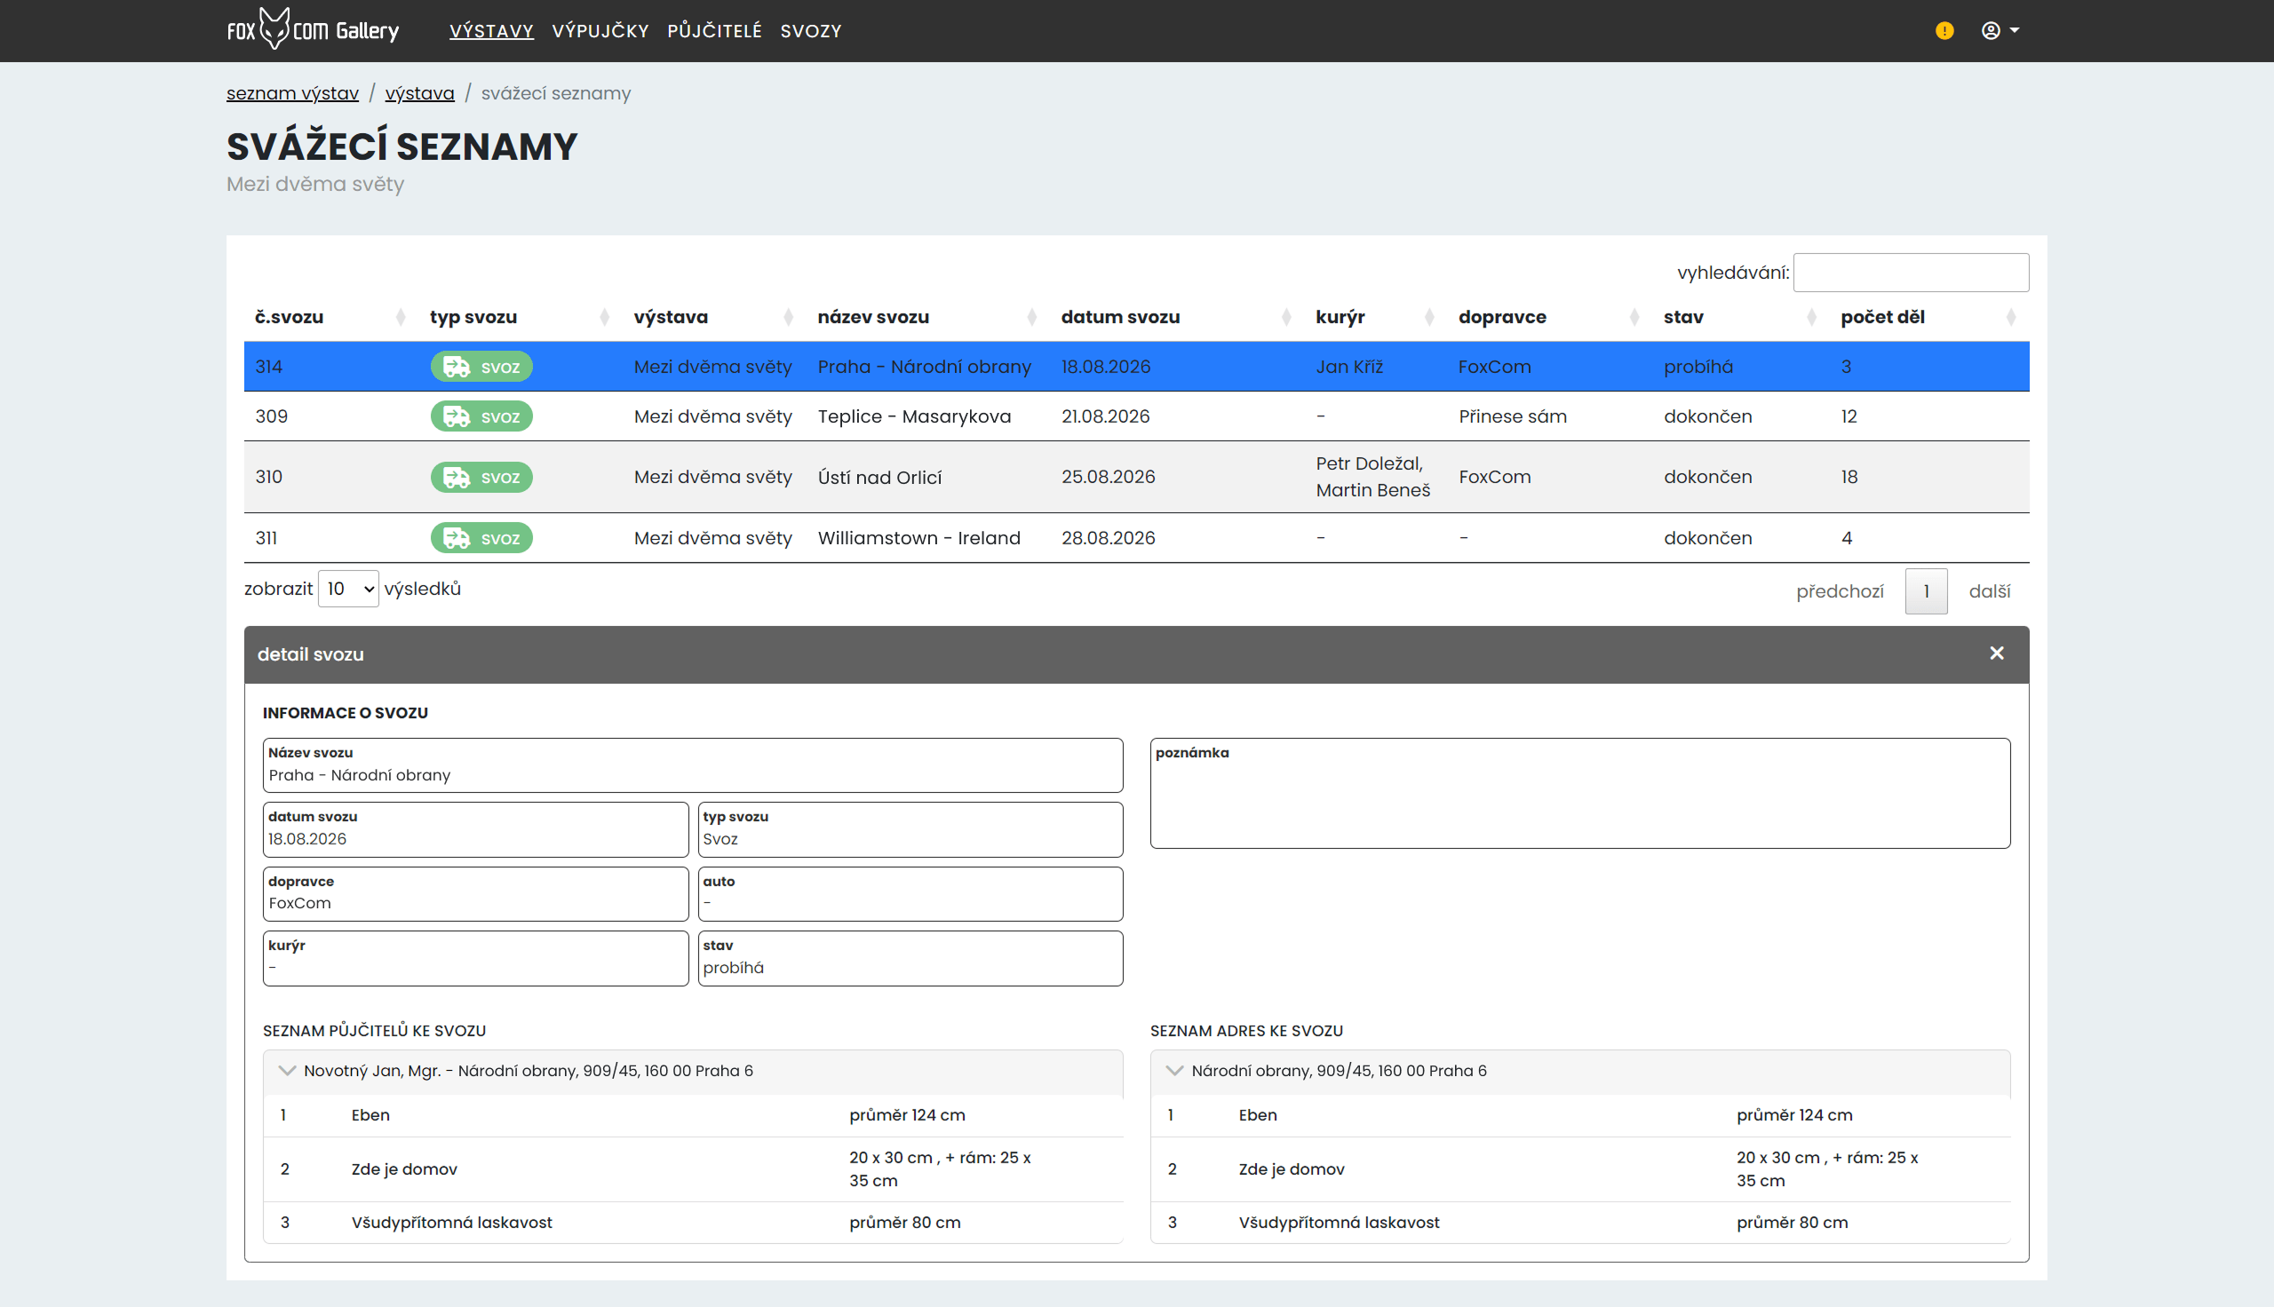Sort table by datum svozu column
Screen dimensions: 2274x1307
1177,317
